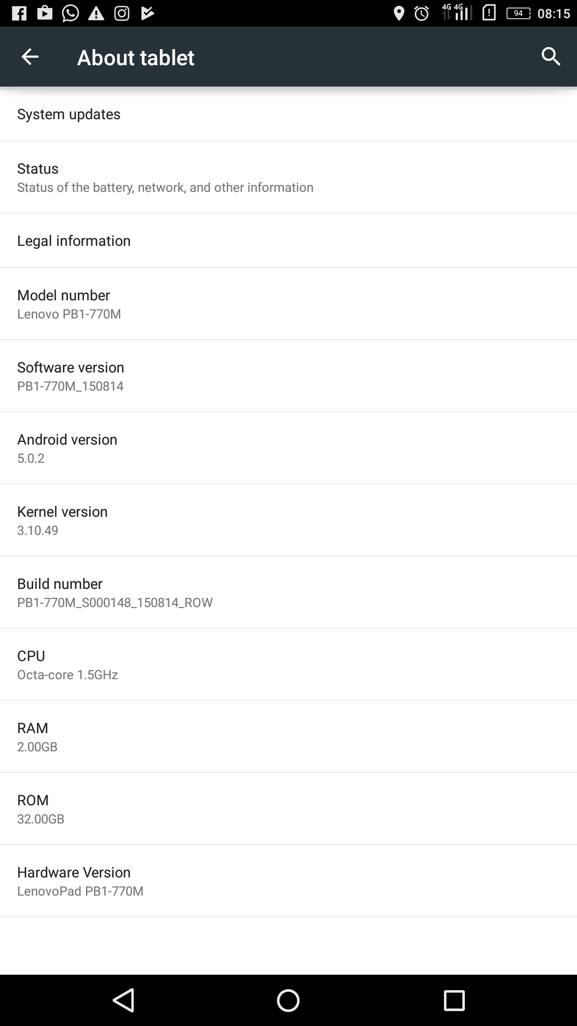Tap Instagram notification icon in status bar

122,13
